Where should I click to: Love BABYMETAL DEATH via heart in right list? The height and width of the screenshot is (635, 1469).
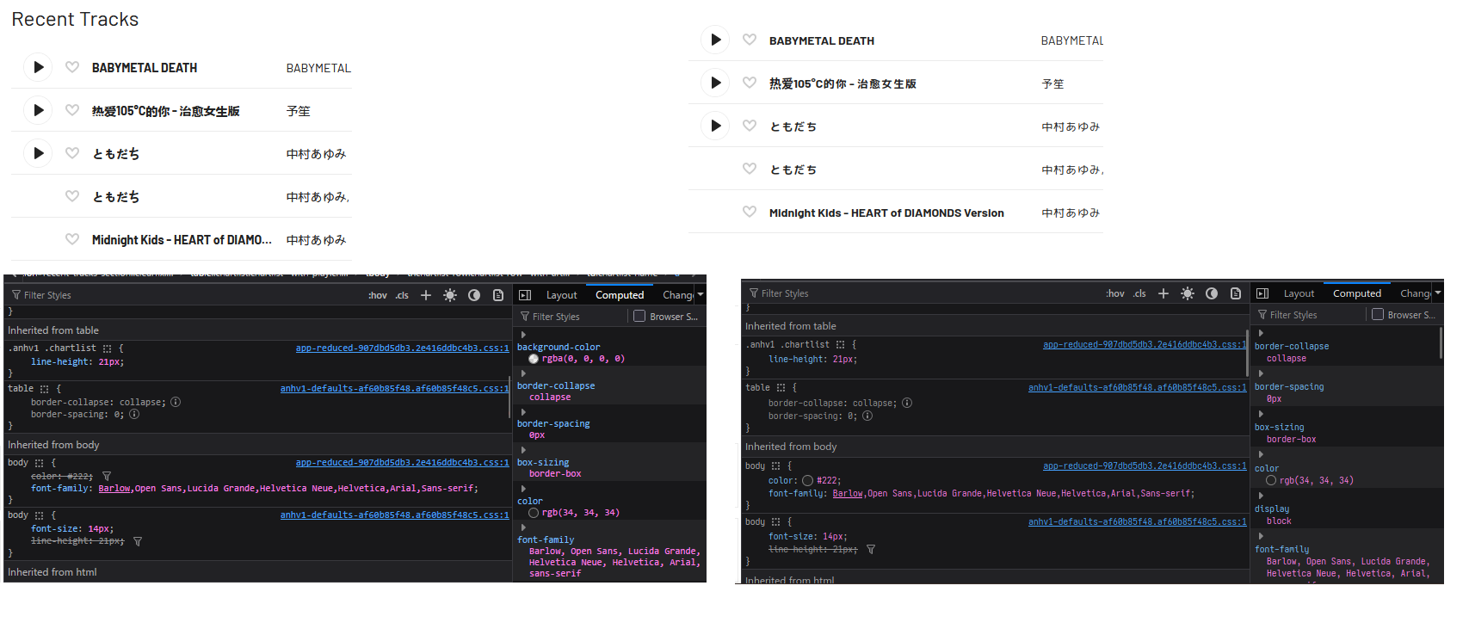point(750,40)
